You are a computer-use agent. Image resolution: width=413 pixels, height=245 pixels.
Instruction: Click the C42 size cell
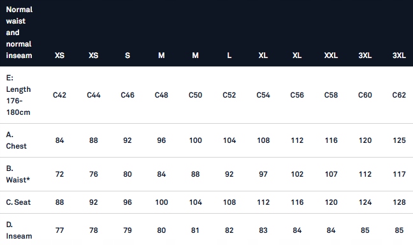click(59, 95)
